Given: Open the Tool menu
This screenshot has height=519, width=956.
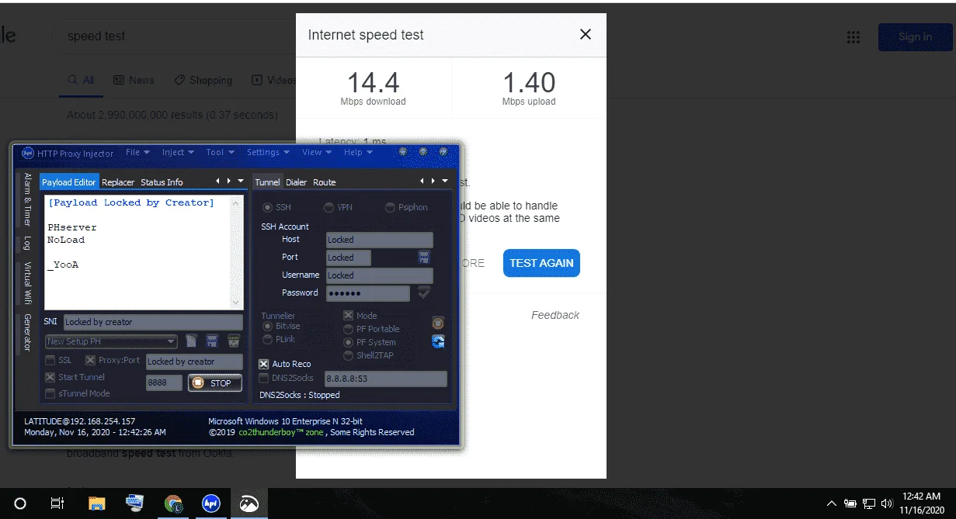Looking at the screenshot, I should point(220,152).
